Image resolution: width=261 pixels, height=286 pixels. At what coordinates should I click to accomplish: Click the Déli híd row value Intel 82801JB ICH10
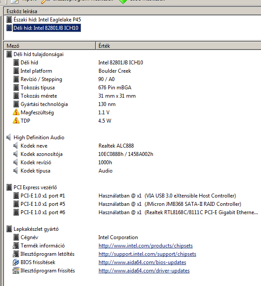120,63
